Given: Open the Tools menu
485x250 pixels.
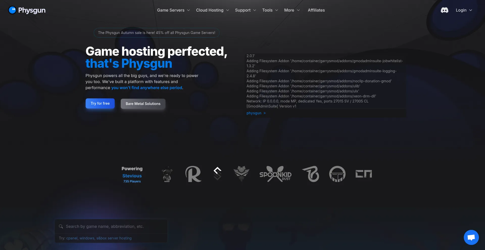Looking at the screenshot, I should 270,10.
